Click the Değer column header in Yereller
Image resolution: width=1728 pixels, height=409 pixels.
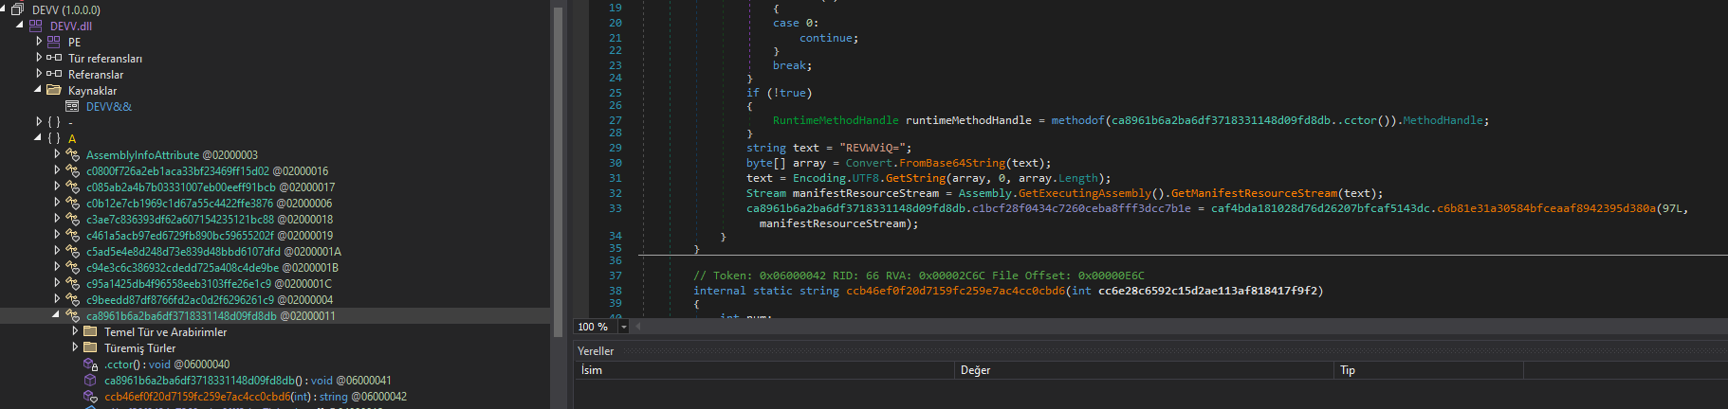(975, 370)
